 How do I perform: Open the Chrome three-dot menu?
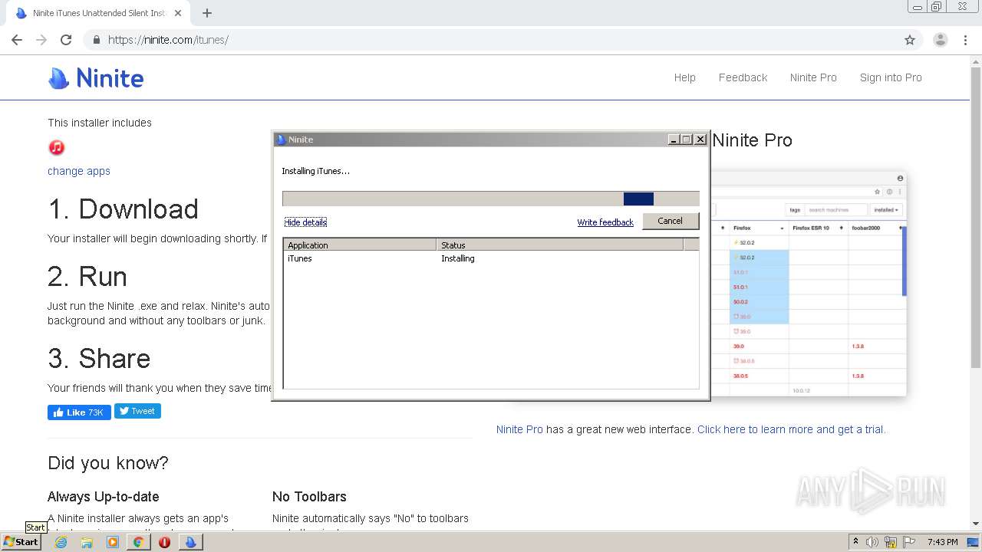coord(965,40)
